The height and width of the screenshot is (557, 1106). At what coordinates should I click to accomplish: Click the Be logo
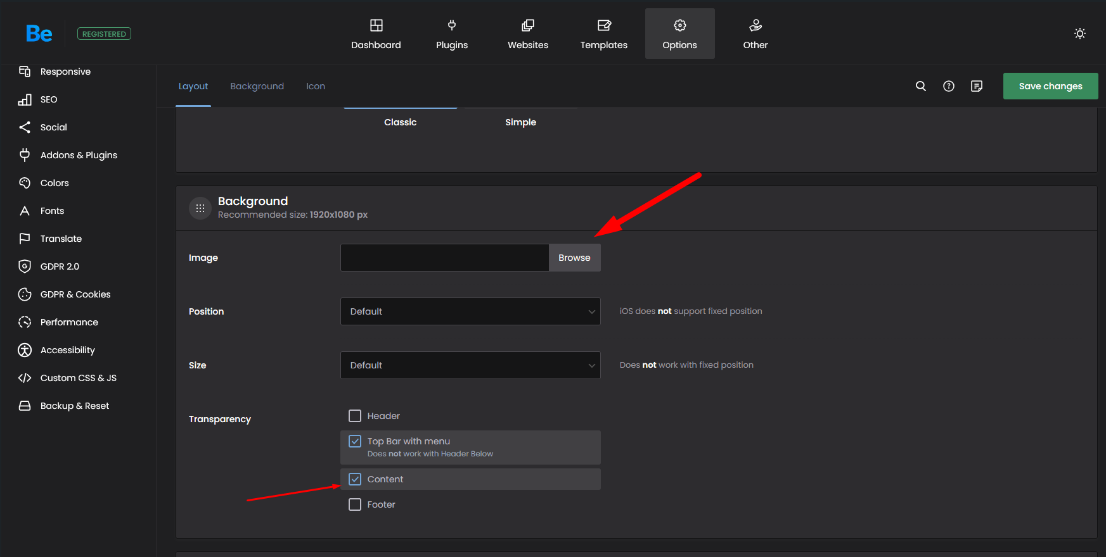point(39,34)
